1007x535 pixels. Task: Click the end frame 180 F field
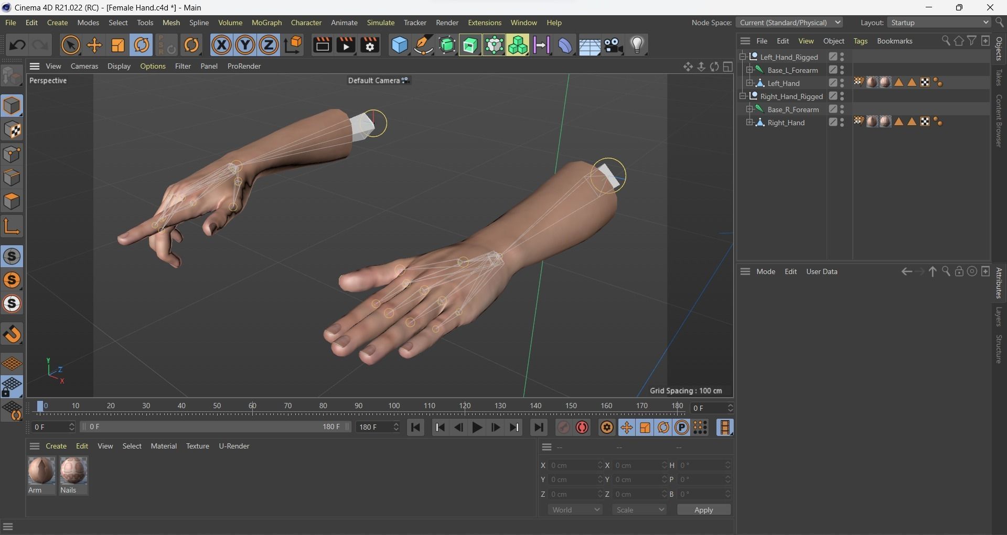coord(378,427)
